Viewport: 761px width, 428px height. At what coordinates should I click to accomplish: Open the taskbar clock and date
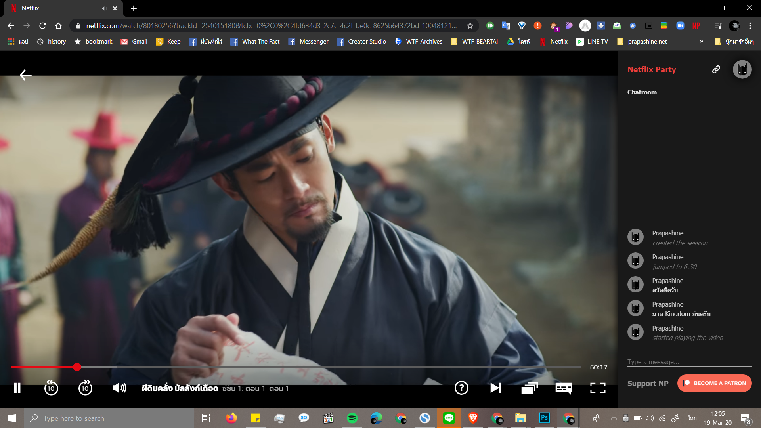[x=718, y=418]
